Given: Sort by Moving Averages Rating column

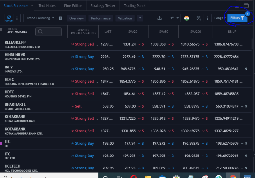Looking at the screenshot, I should 83,32.
